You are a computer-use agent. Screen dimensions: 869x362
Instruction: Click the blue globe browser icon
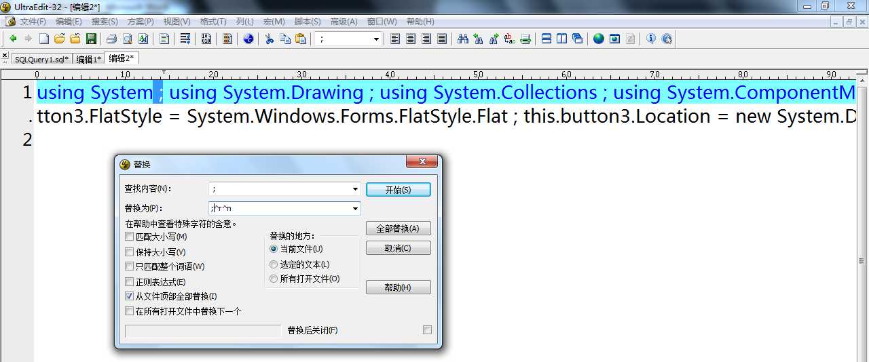(x=598, y=39)
